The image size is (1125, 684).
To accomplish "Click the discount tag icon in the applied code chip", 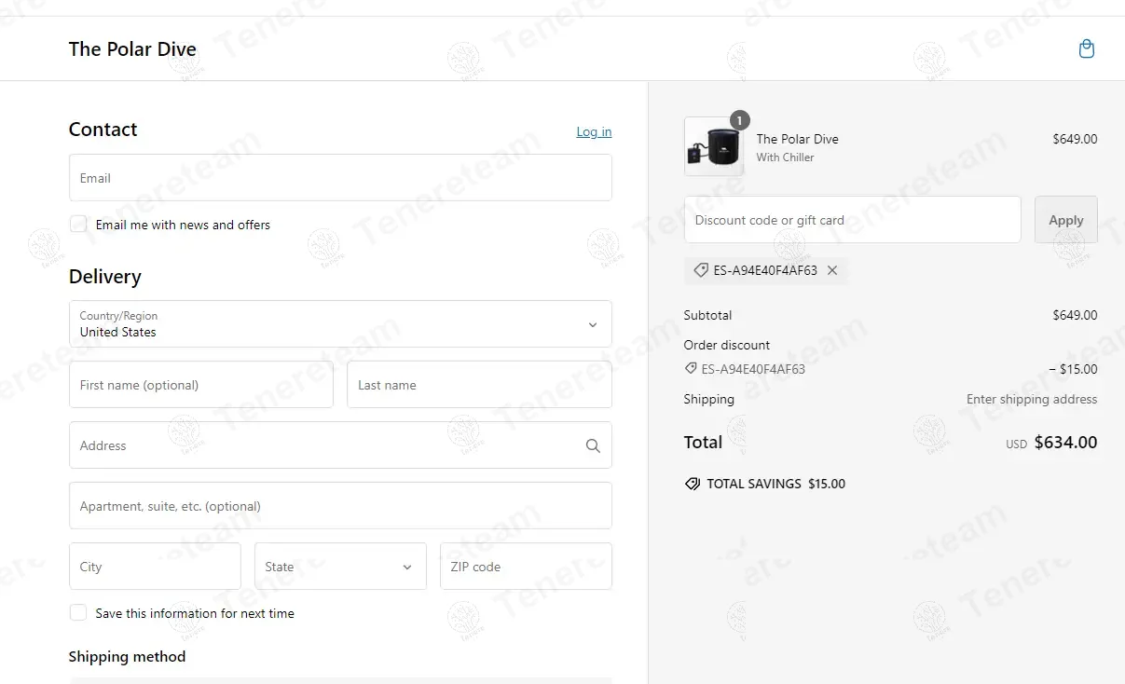I will pyautogui.click(x=701, y=270).
